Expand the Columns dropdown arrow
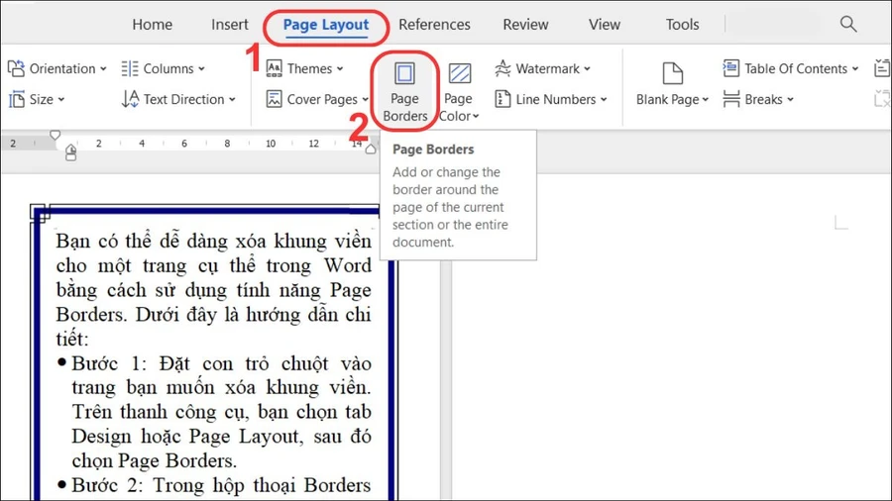Screen dimensions: 892x501 pyautogui.click(x=201, y=68)
